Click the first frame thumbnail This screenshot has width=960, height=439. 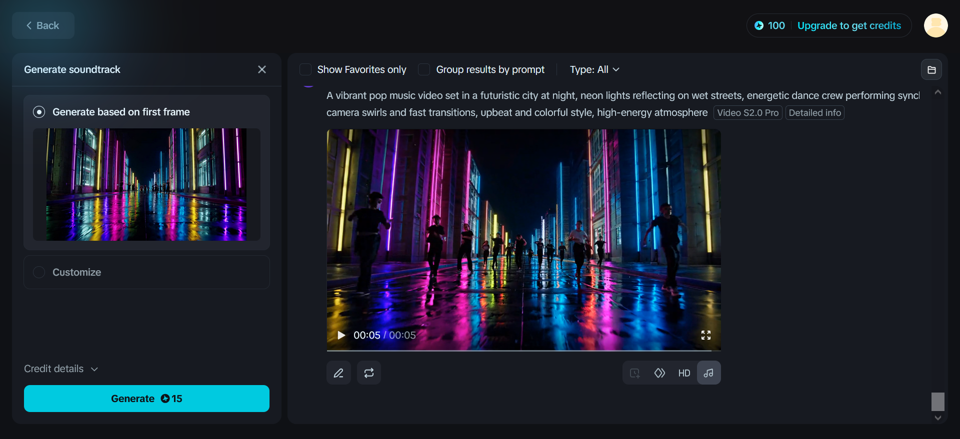[x=146, y=184]
